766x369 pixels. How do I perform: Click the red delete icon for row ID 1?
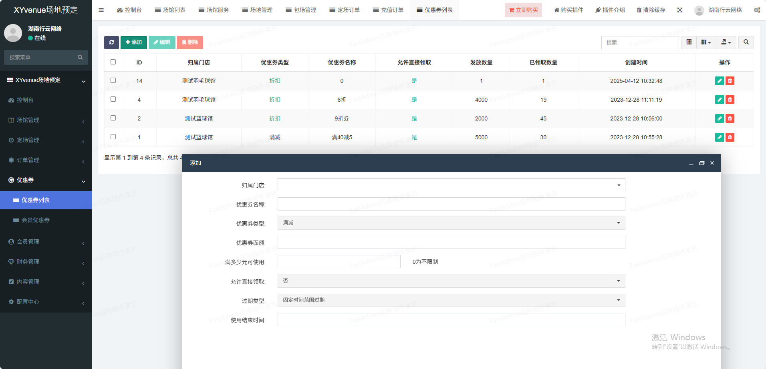[x=730, y=137]
